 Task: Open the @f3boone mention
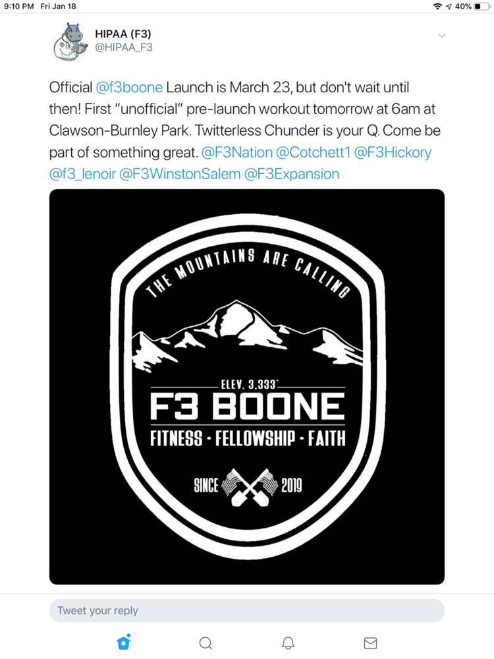(129, 87)
